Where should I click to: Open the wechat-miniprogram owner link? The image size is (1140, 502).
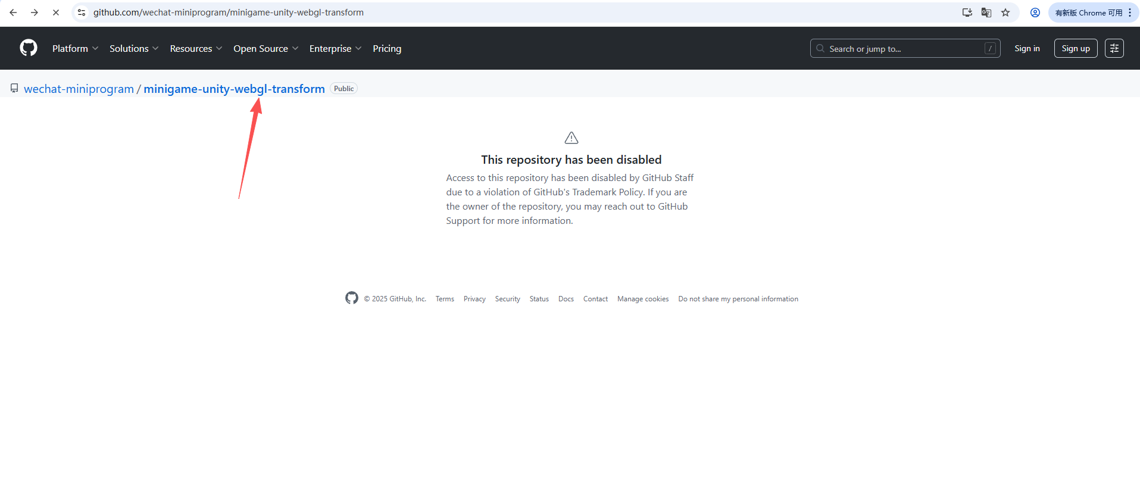coord(79,89)
